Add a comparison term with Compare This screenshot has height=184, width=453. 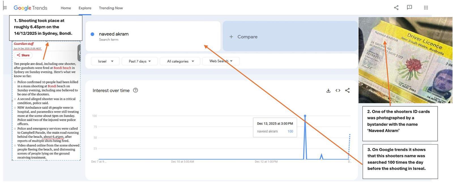[290, 36]
